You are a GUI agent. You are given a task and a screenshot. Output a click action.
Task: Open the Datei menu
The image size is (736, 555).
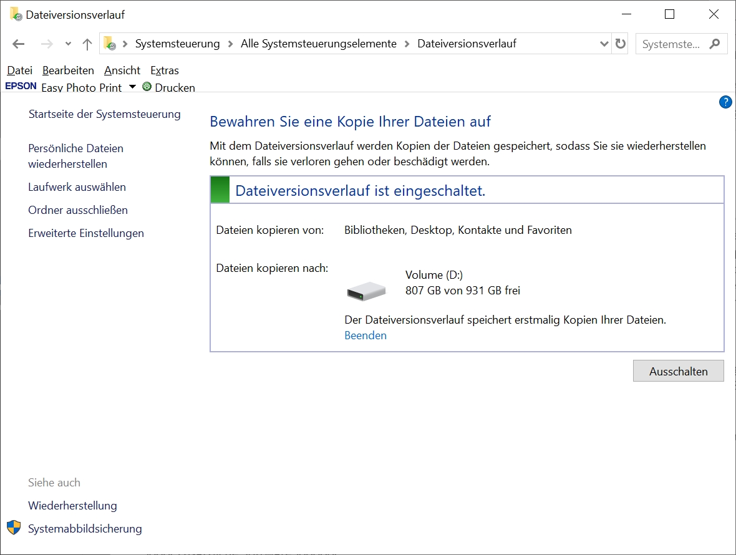(x=19, y=70)
